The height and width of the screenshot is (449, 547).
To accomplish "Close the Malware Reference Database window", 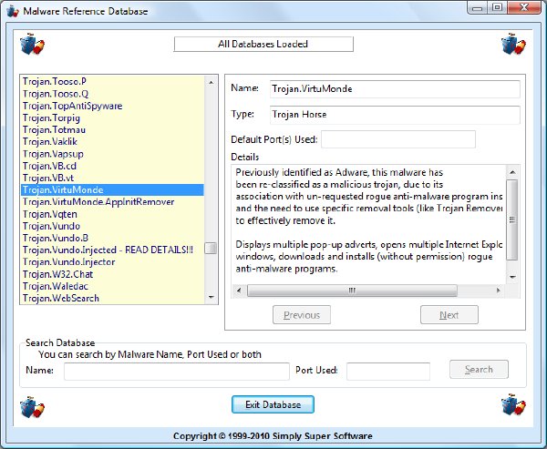I will 524,7.
